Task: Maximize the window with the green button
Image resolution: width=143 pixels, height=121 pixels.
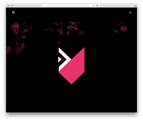Action: coord(13,5)
